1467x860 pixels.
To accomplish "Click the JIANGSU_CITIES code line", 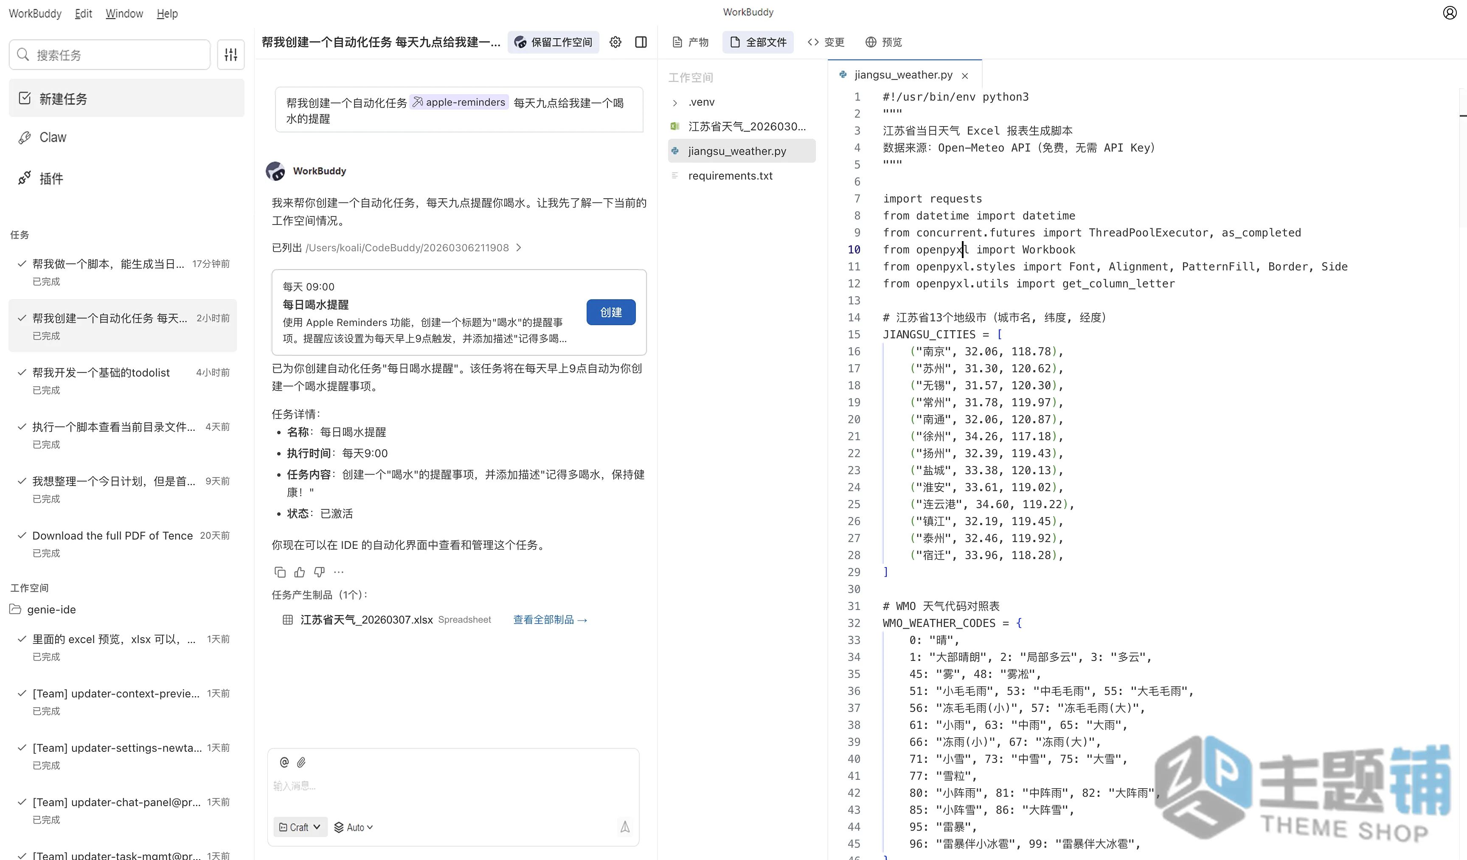I will 942,335.
